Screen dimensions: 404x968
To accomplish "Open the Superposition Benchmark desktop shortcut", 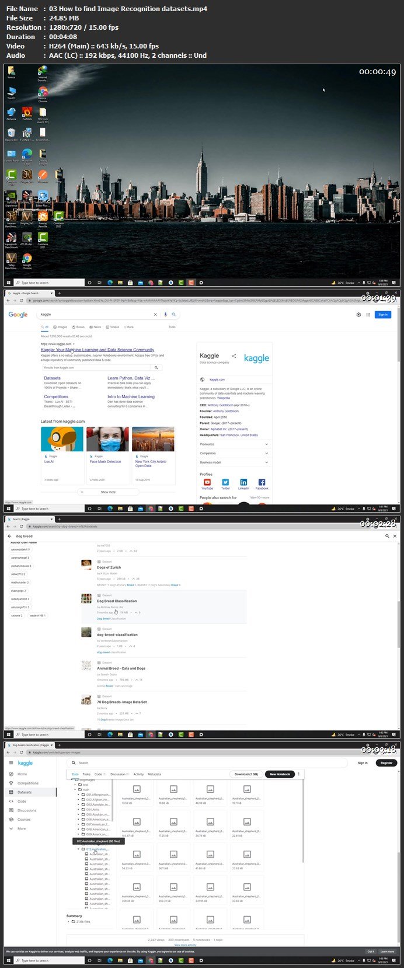I will coord(11,239).
